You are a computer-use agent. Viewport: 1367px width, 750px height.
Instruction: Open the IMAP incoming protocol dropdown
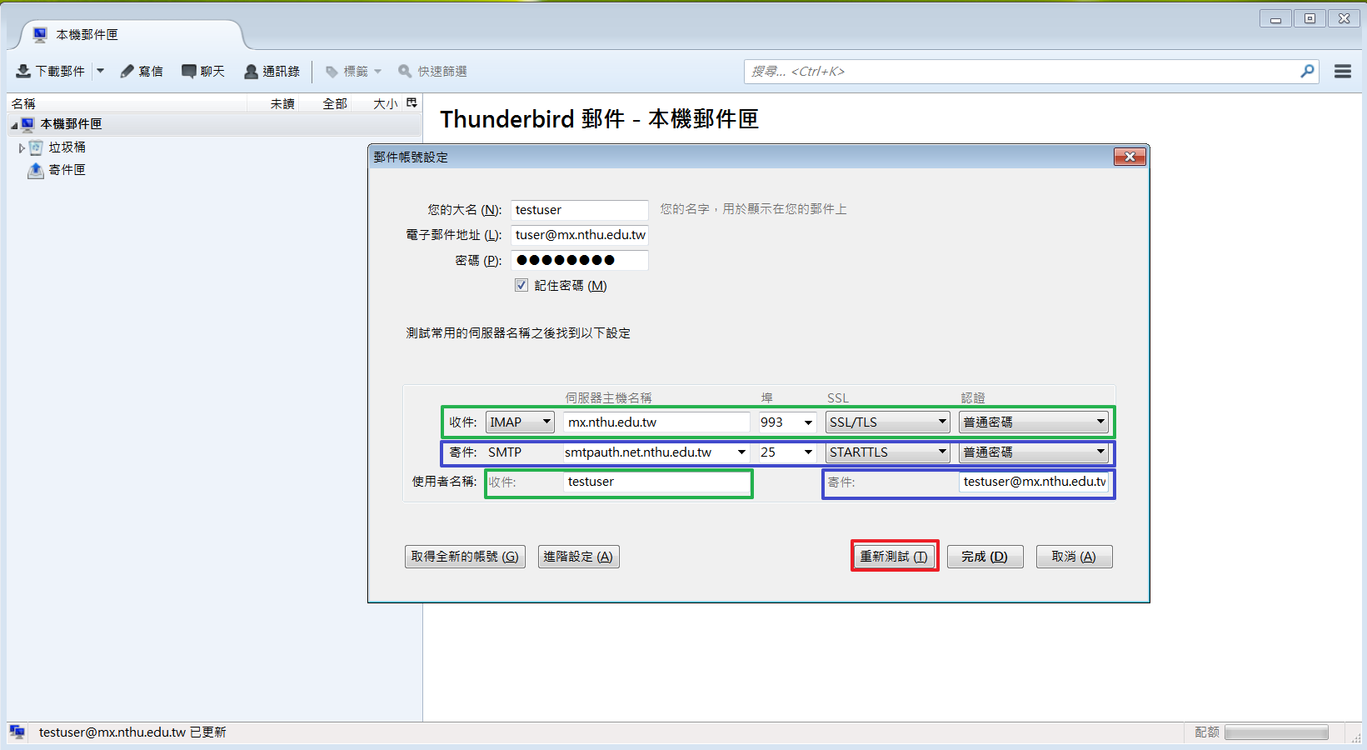pos(520,422)
